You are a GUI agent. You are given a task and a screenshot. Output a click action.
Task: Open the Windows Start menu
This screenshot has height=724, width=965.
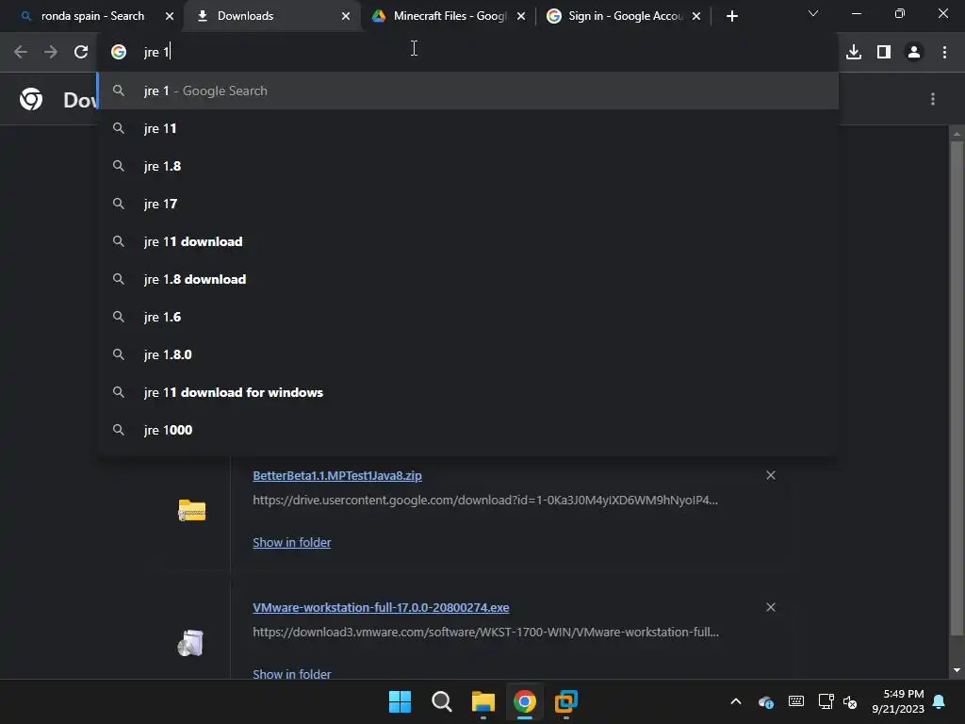point(400,701)
